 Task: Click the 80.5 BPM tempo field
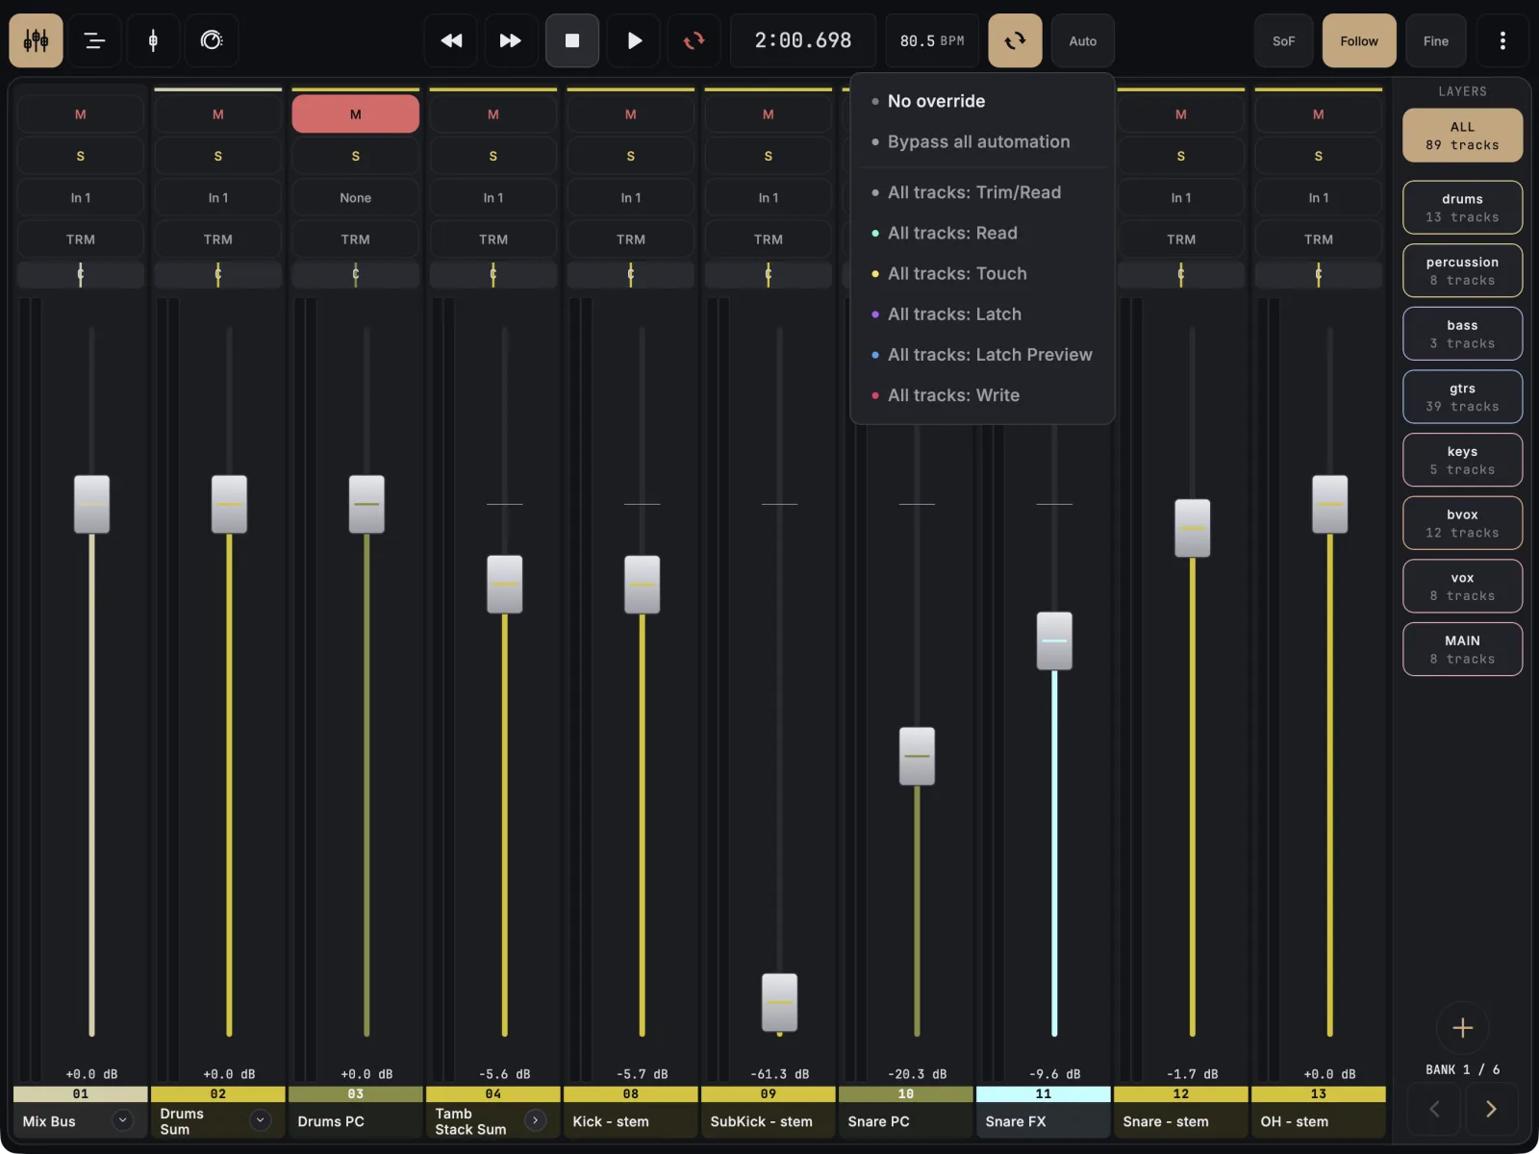pos(932,40)
